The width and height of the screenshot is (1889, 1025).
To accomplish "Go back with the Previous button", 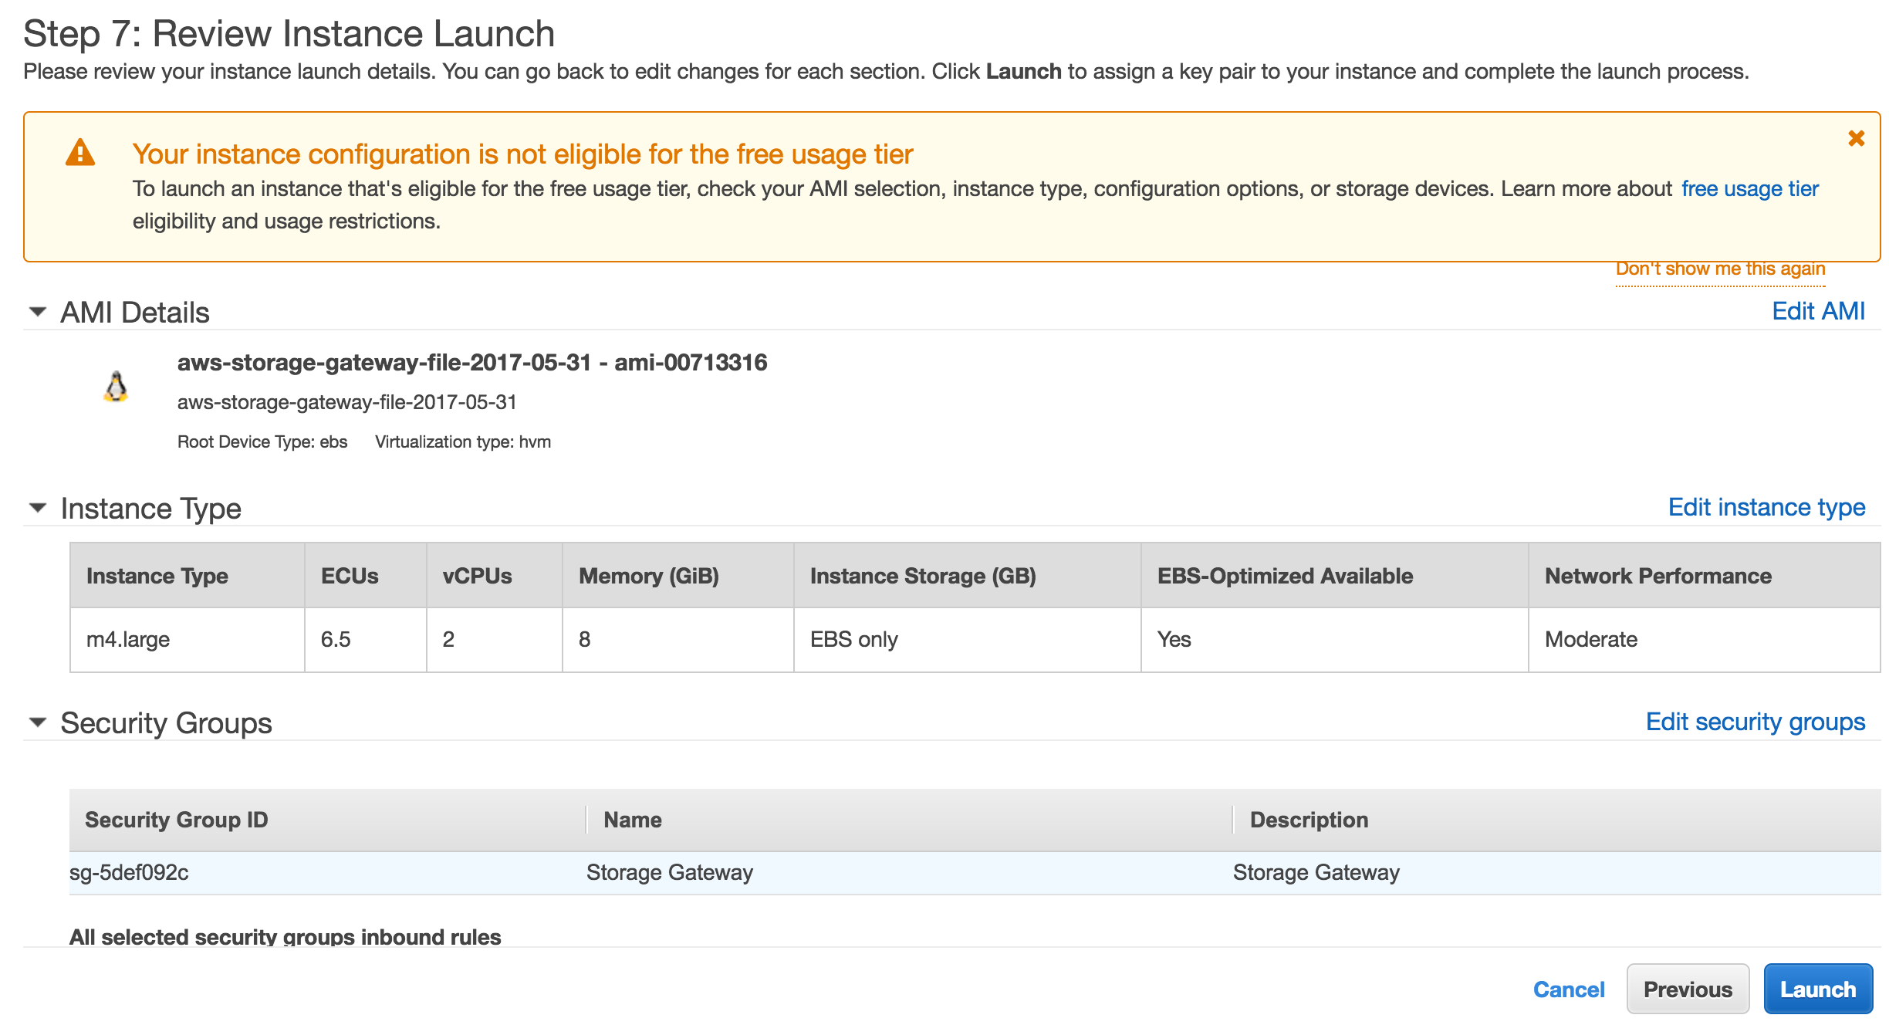I will click(1687, 989).
